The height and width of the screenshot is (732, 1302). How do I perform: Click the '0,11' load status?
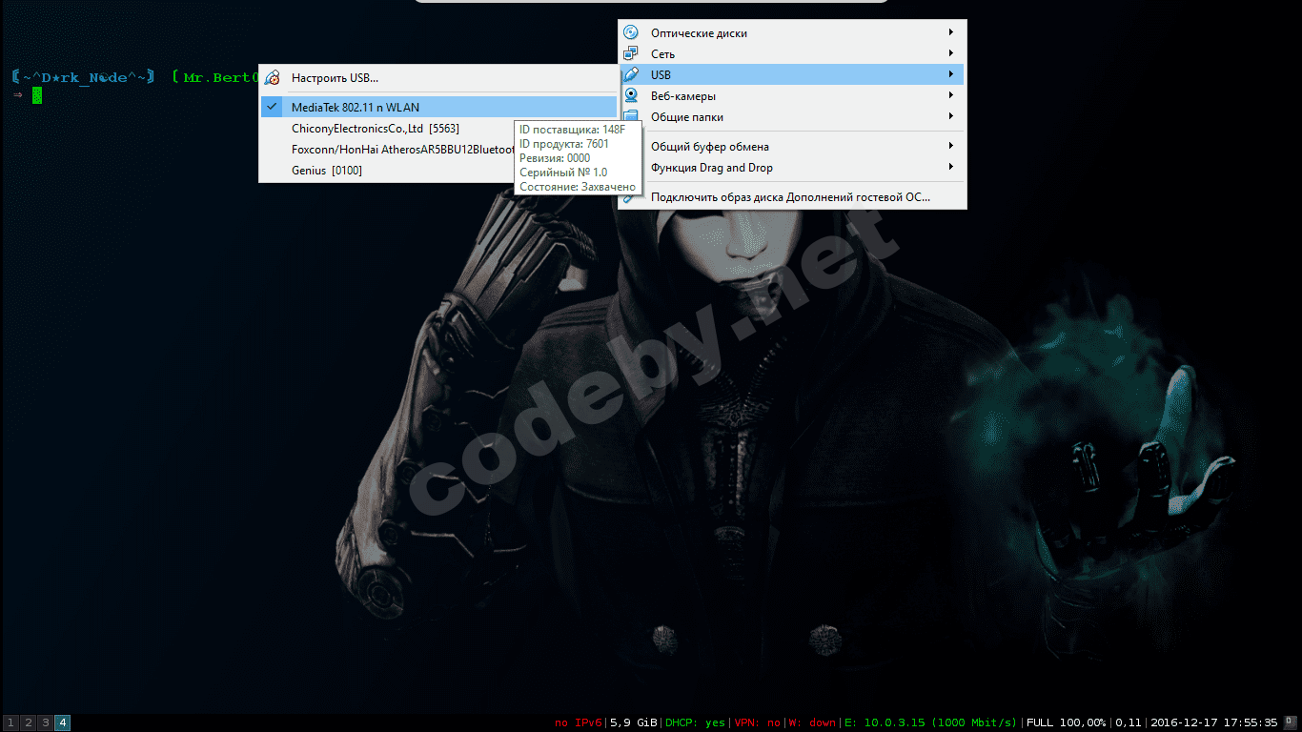tap(1129, 722)
